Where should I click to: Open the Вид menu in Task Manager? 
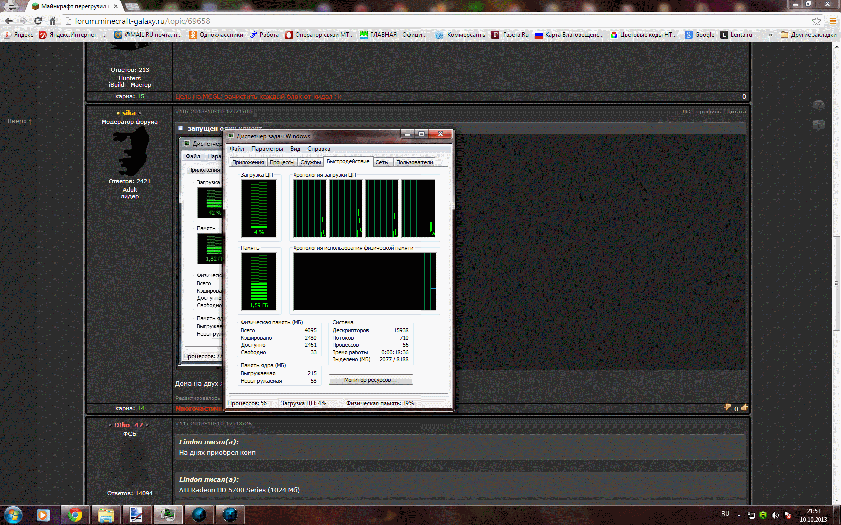(295, 149)
